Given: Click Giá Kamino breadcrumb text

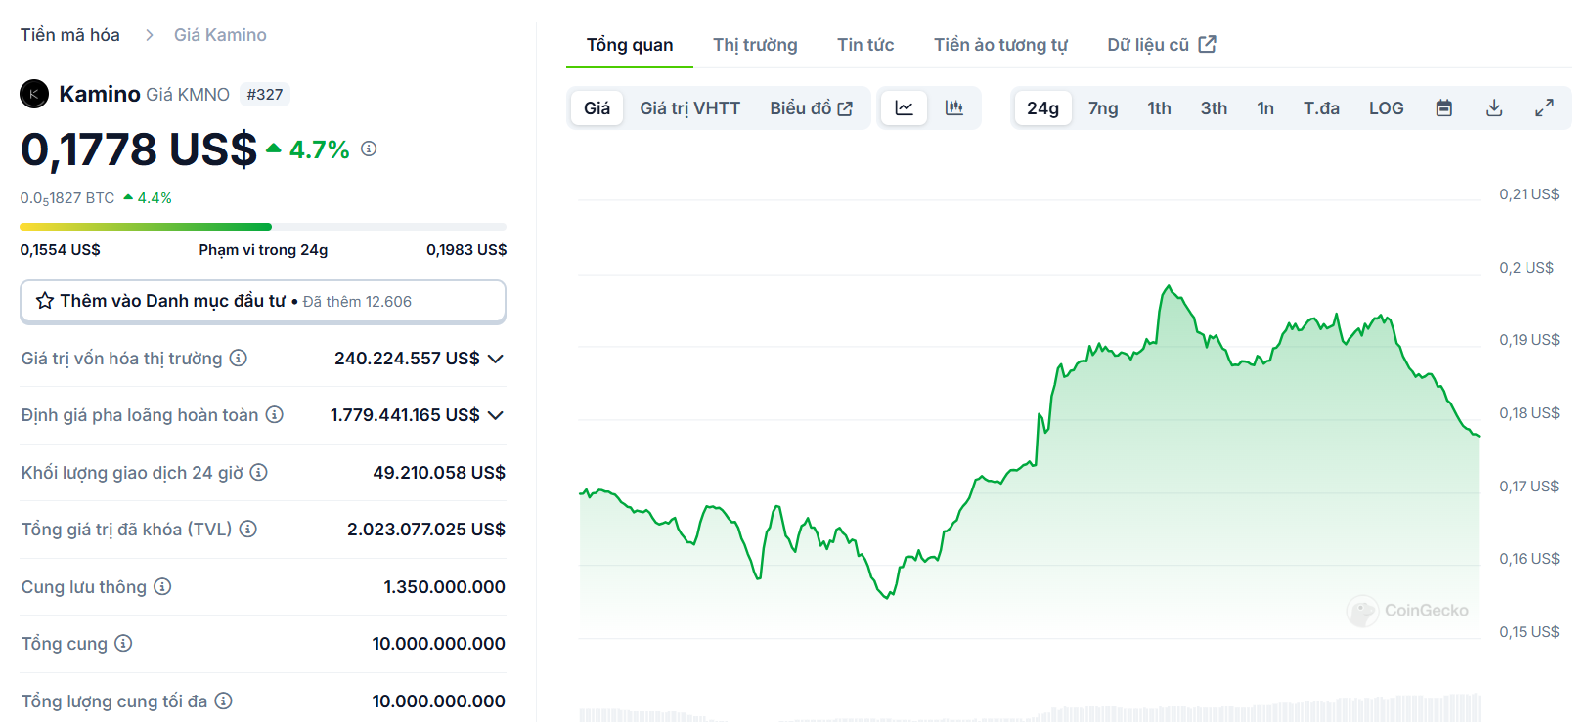Looking at the screenshot, I should pyautogui.click(x=220, y=35).
